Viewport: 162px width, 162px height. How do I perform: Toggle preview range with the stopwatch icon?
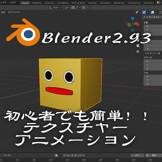tap(147, 155)
